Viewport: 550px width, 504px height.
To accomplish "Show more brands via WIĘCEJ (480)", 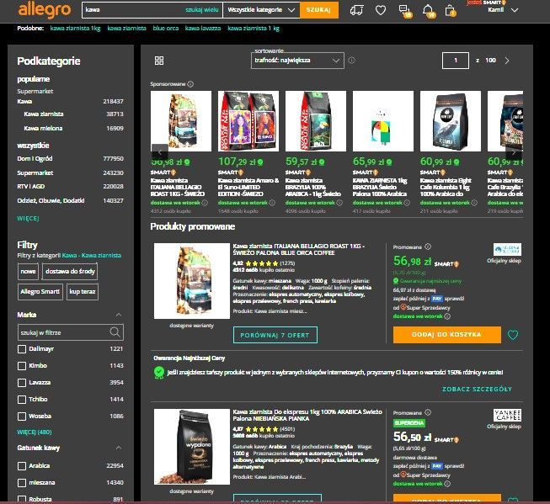I will coord(35,432).
